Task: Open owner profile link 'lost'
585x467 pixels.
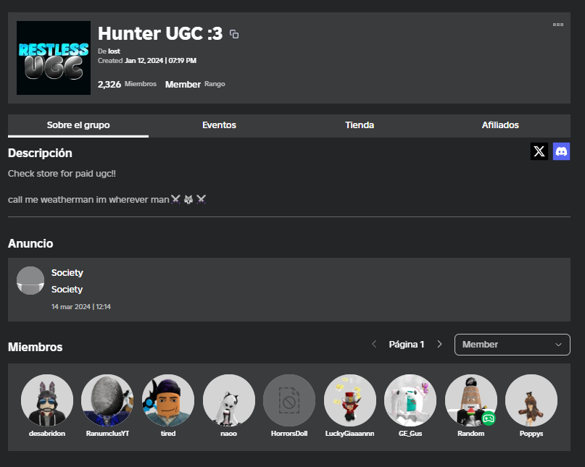Action: click(x=114, y=51)
